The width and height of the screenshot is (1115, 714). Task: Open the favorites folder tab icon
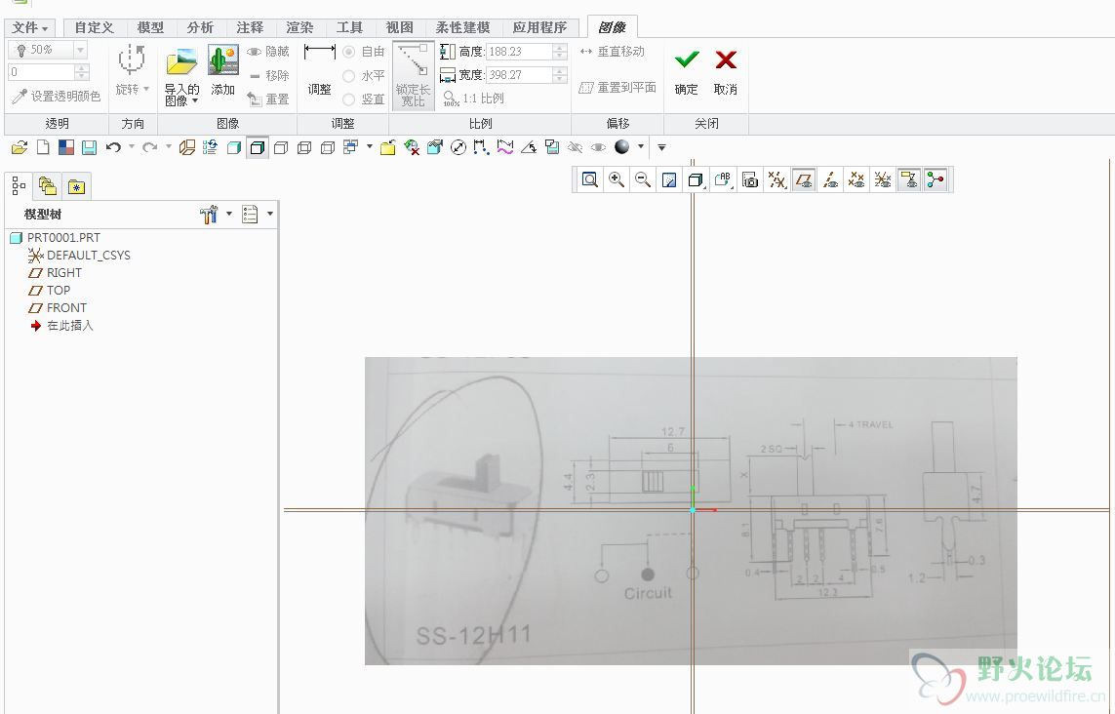(76, 186)
